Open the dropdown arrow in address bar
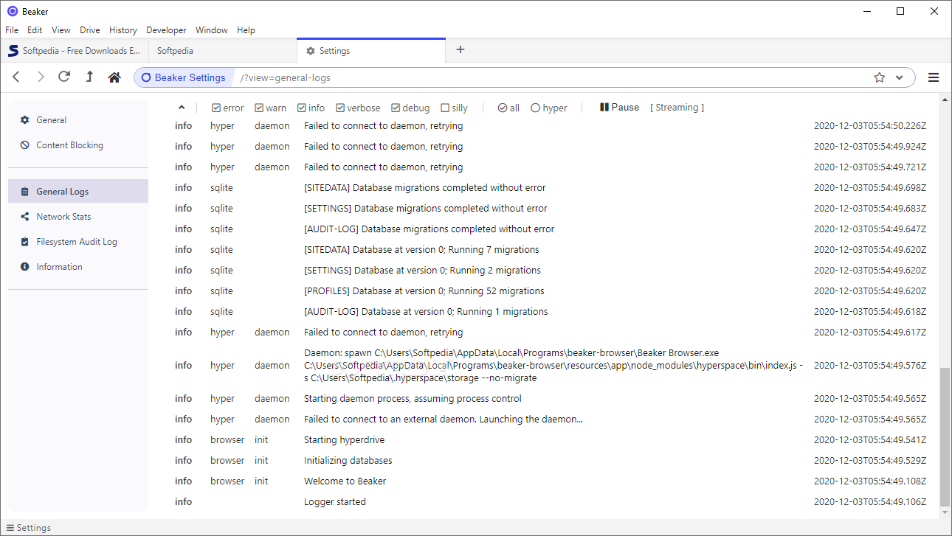The height and width of the screenshot is (536, 952). click(900, 77)
